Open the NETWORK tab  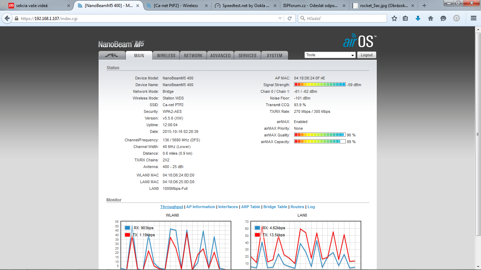pyautogui.click(x=193, y=56)
